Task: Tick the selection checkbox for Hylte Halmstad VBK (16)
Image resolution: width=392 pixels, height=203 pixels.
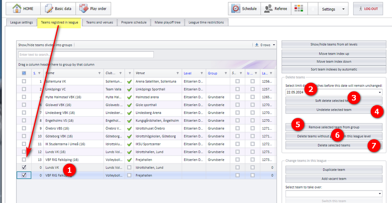Action: tap(24, 97)
